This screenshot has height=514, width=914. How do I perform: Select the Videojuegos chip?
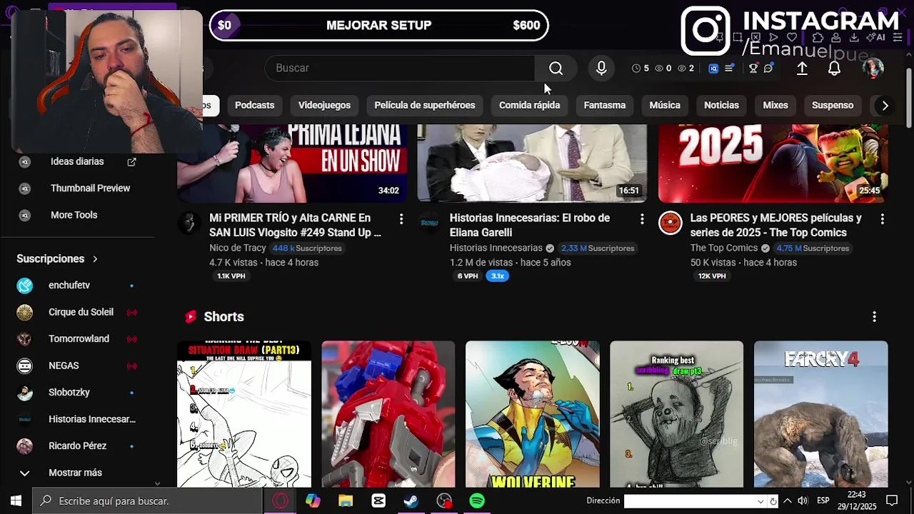pos(324,105)
